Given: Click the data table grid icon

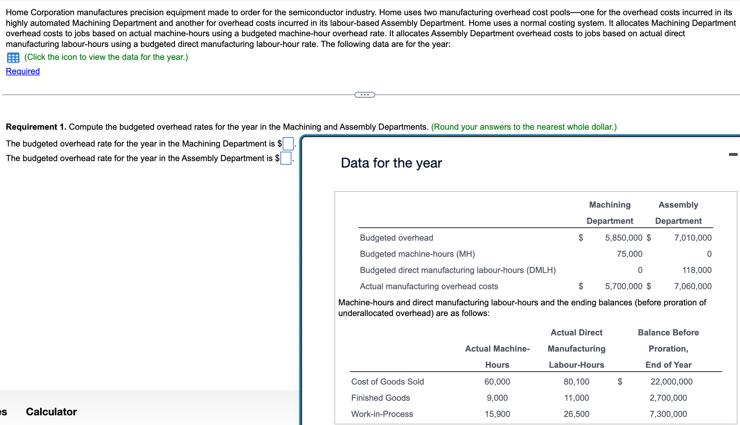Looking at the screenshot, I should click(x=13, y=58).
